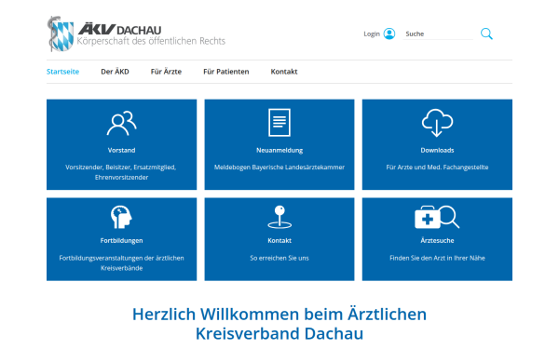Click the Login link text
Screen dimensions: 559x349
point(372,34)
